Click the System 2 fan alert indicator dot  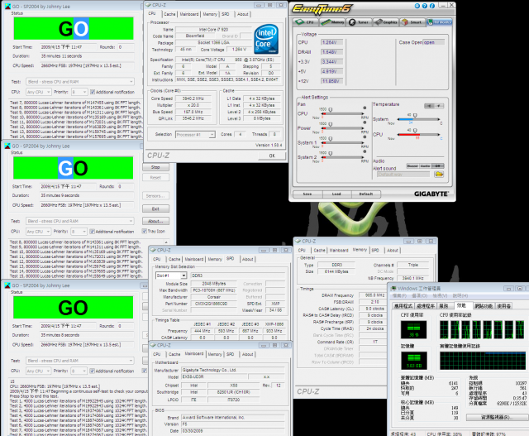[x=365, y=151]
